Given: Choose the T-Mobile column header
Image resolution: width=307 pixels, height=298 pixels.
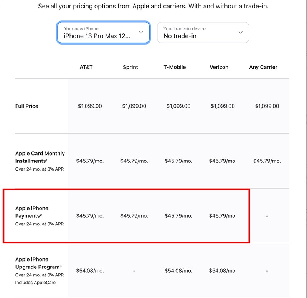Looking at the screenshot, I should (175, 67).
